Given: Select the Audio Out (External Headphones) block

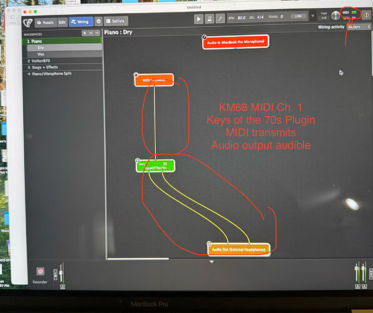Looking at the screenshot, I should click(238, 249).
